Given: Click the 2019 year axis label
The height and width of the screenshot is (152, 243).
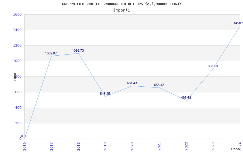Looking at the screenshot, I should click(105, 146).
